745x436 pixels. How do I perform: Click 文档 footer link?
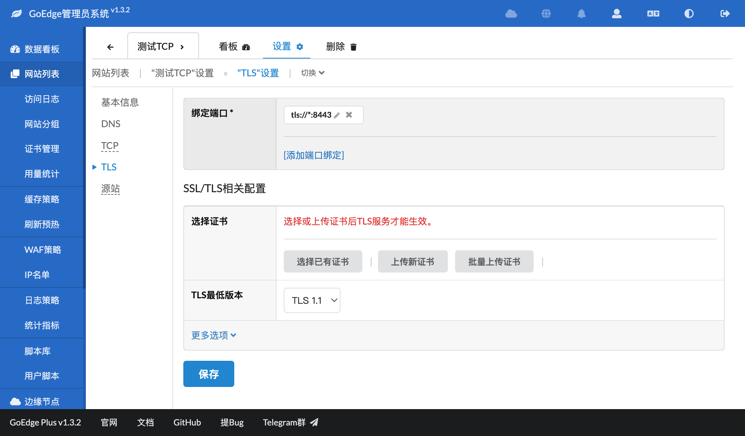pyautogui.click(x=146, y=422)
